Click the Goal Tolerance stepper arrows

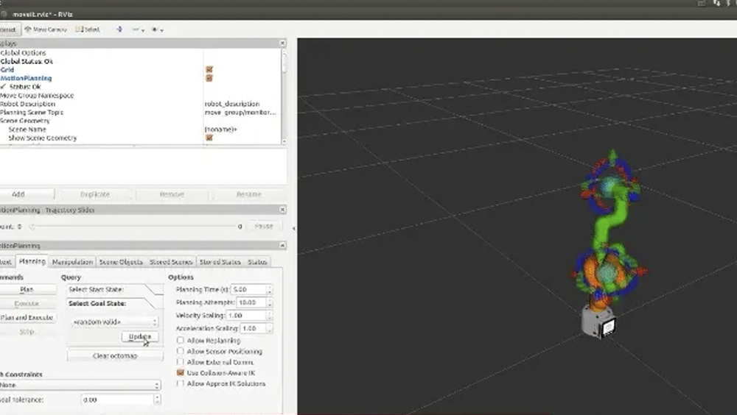coord(157,400)
